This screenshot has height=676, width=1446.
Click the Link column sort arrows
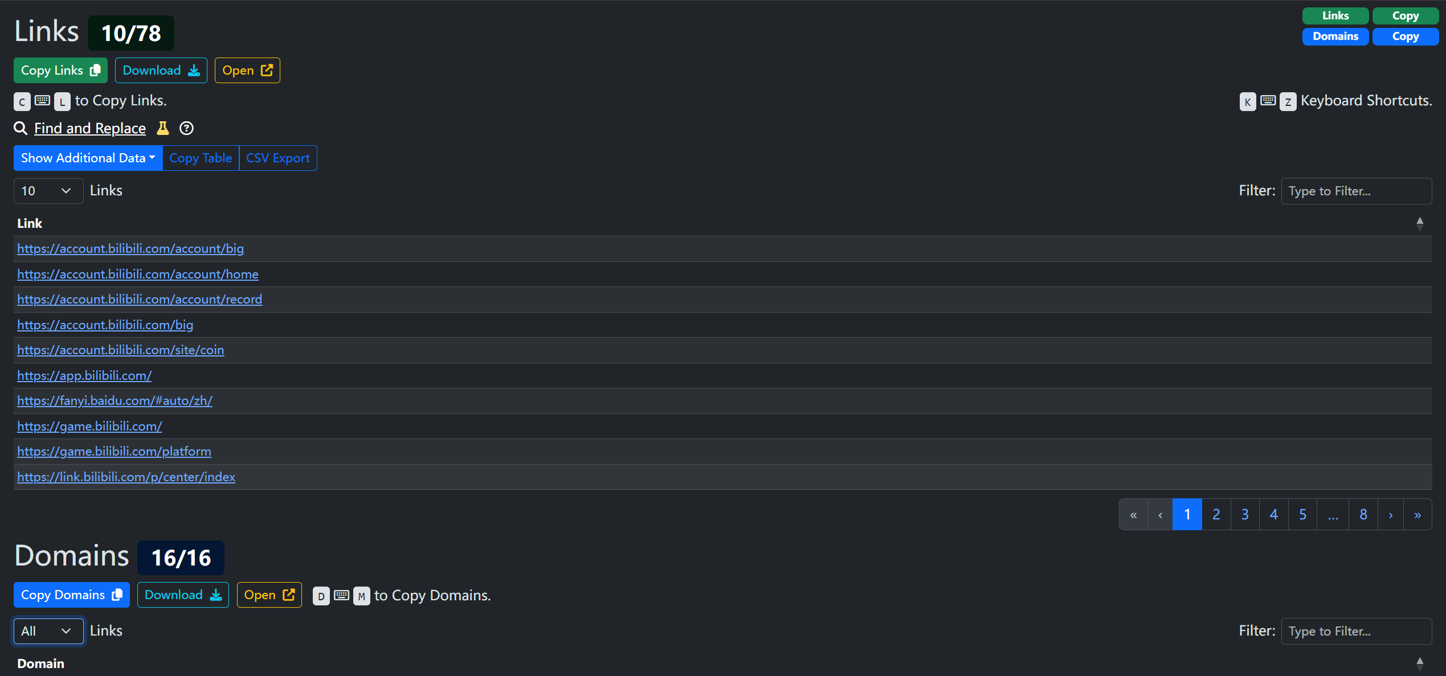(1419, 223)
